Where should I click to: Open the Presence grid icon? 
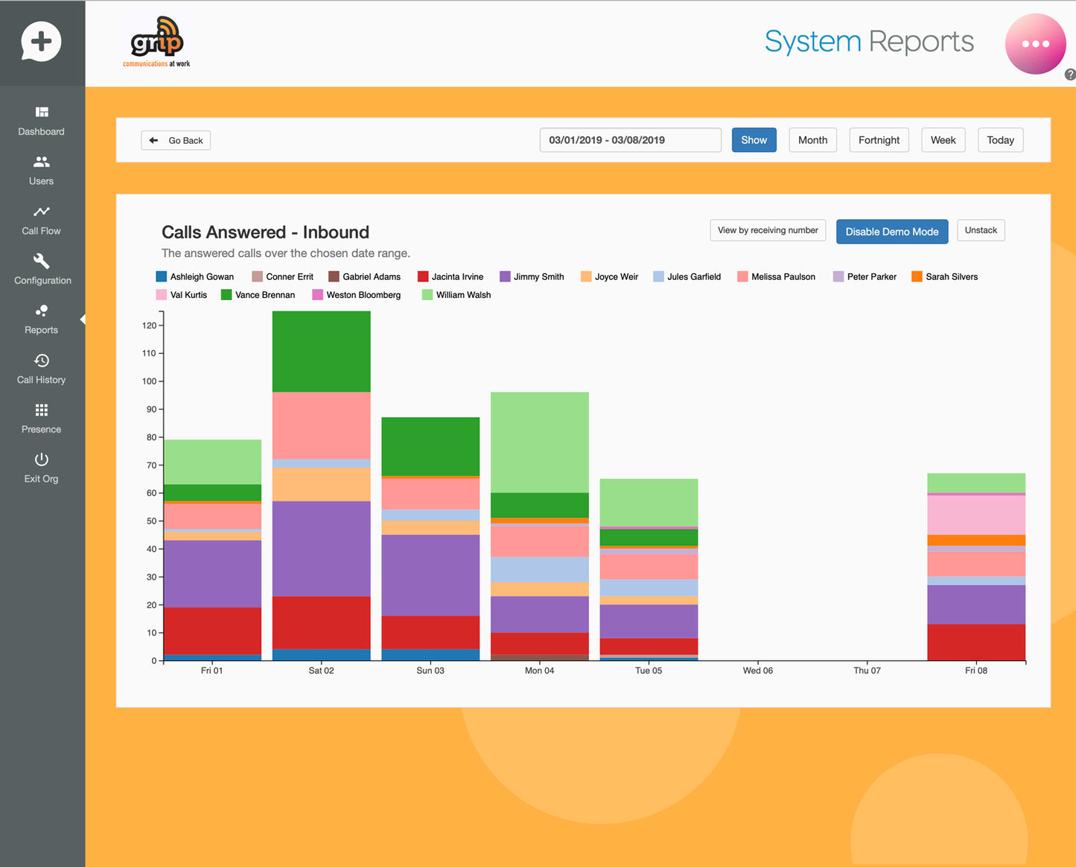click(x=42, y=410)
